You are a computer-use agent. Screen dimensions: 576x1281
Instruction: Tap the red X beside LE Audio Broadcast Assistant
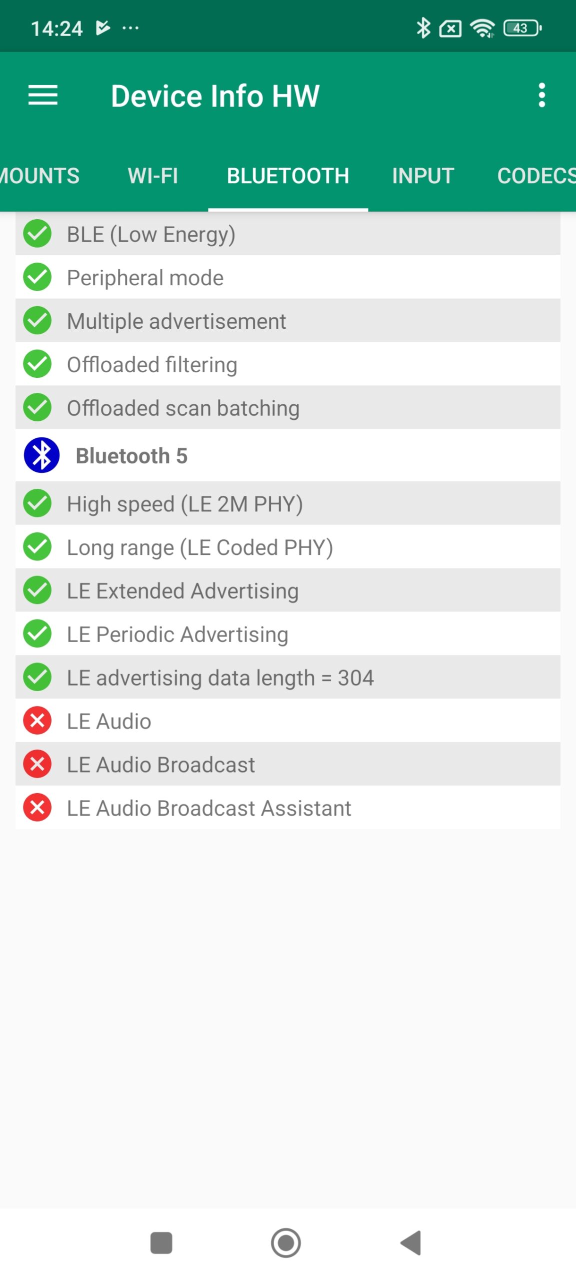(x=37, y=808)
